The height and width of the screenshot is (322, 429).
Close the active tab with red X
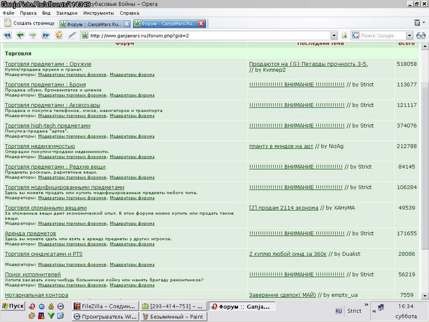[201, 24]
